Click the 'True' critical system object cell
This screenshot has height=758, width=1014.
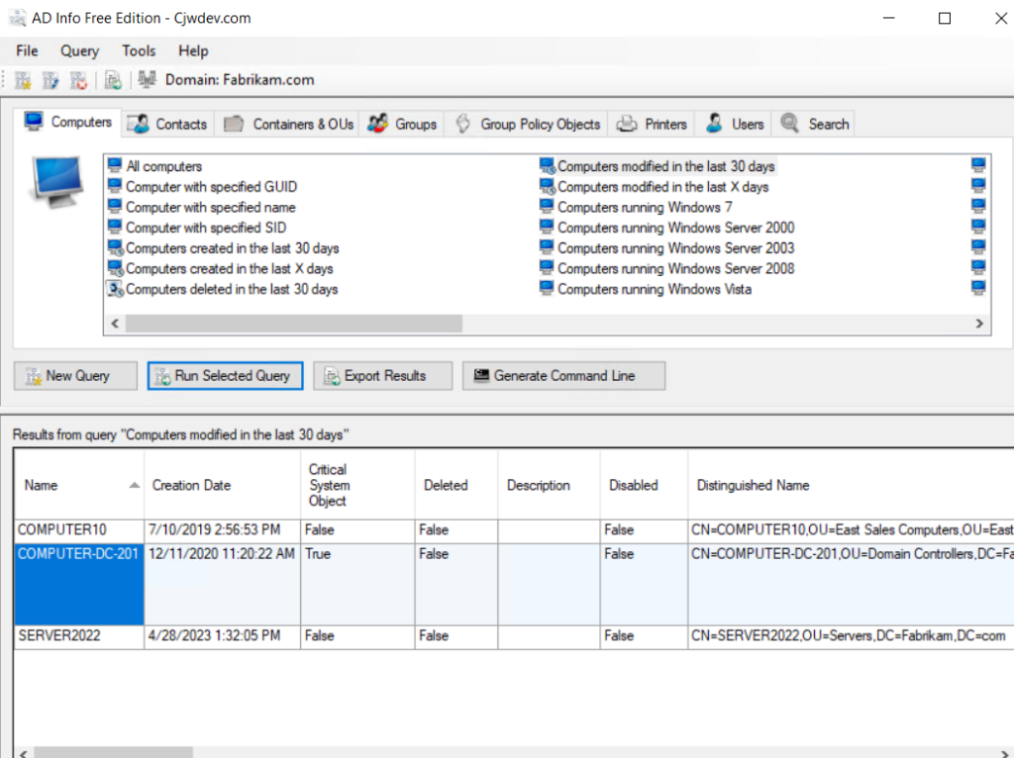pyautogui.click(x=357, y=584)
